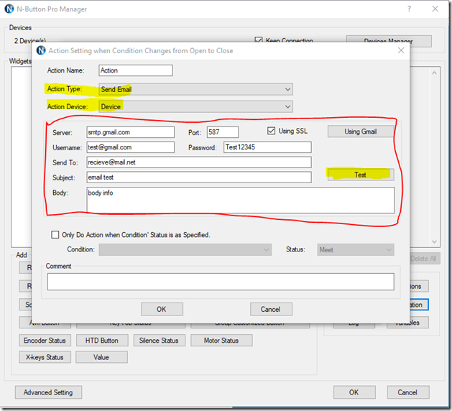Viewport: 452px width, 411px height.
Task: Toggle Keep Connection checkbox in main window
Action: tap(259, 40)
